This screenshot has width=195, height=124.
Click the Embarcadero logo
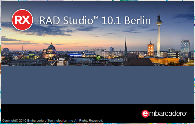[164, 114]
